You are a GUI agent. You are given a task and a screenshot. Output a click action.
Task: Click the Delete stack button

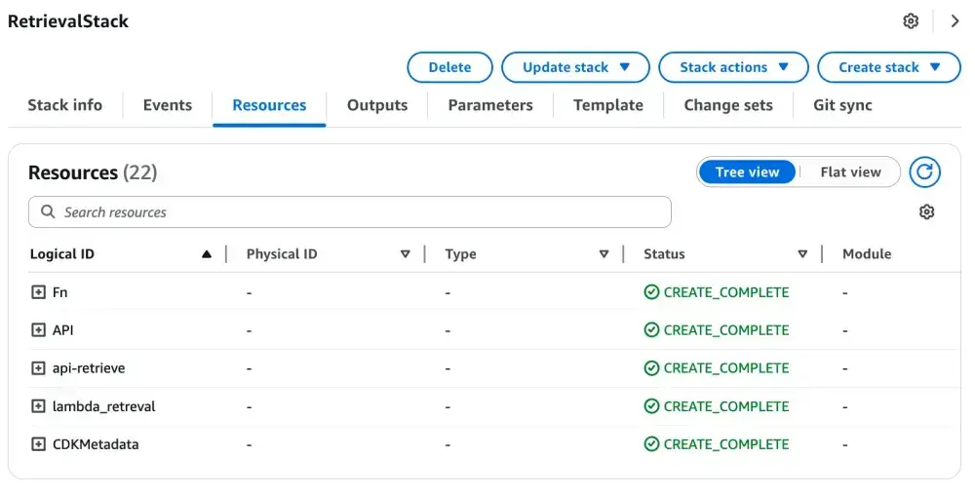(x=449, y=67)
